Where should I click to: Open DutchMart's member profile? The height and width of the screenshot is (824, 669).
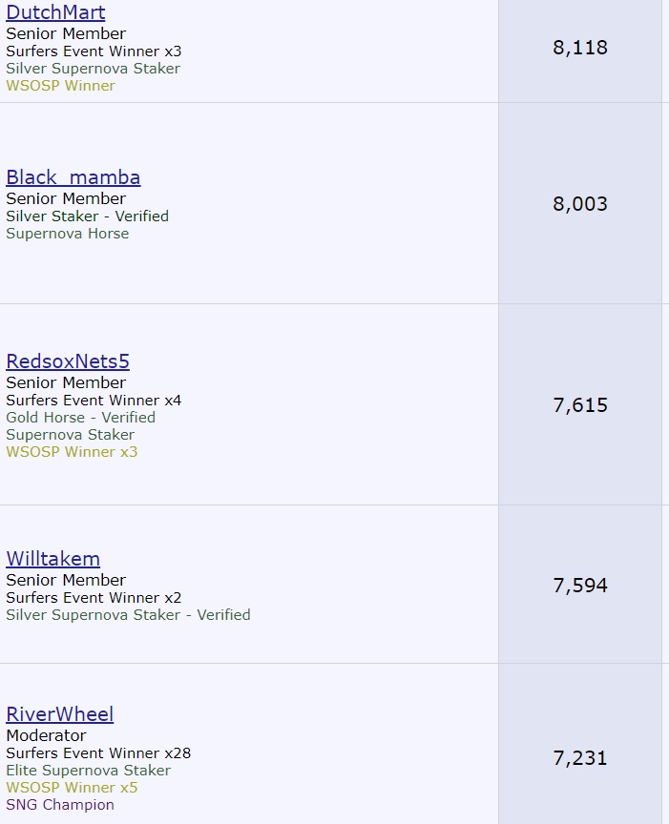pos(55,12)
